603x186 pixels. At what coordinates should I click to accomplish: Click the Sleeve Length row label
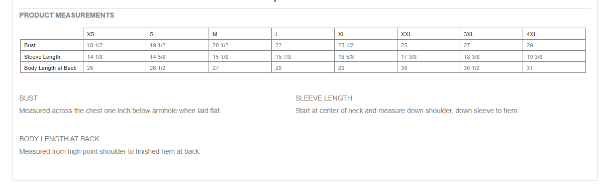coord(42,57)
